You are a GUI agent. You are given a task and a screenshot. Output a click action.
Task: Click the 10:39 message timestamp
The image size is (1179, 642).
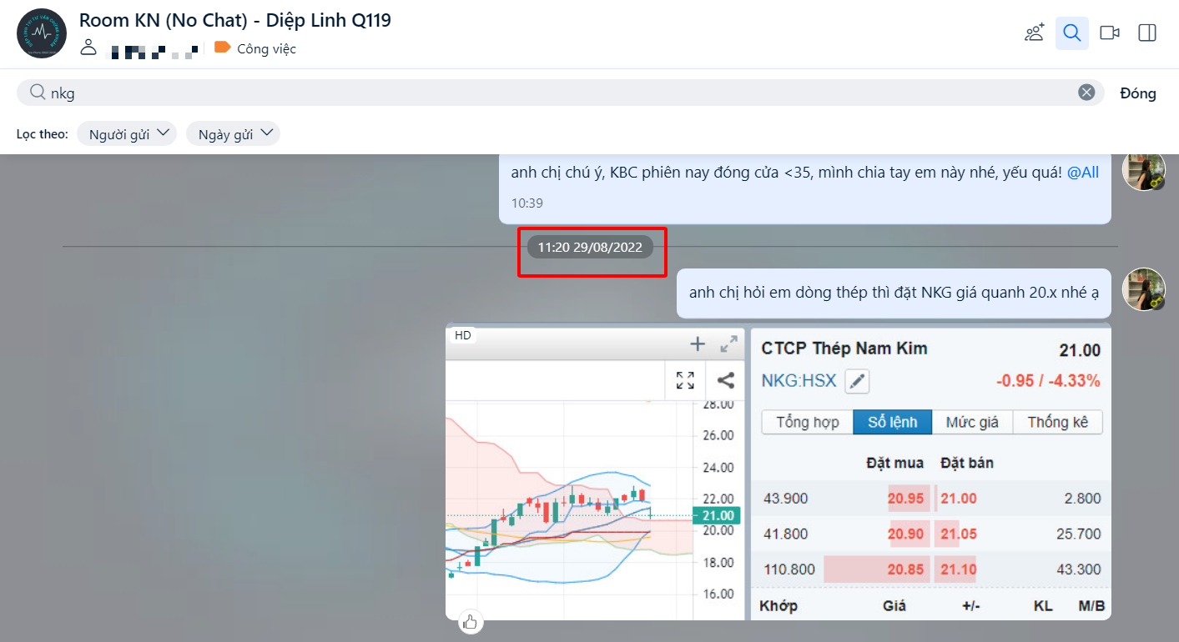coord(527,203)
